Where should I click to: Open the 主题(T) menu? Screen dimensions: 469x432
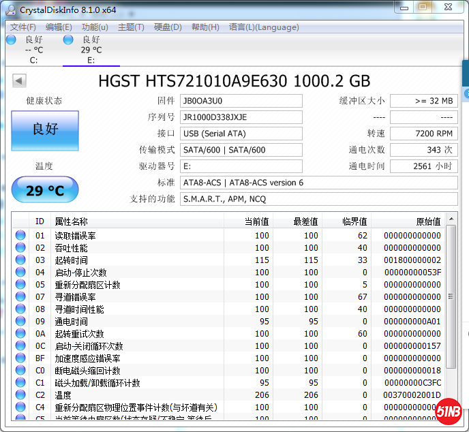point(131,27)
